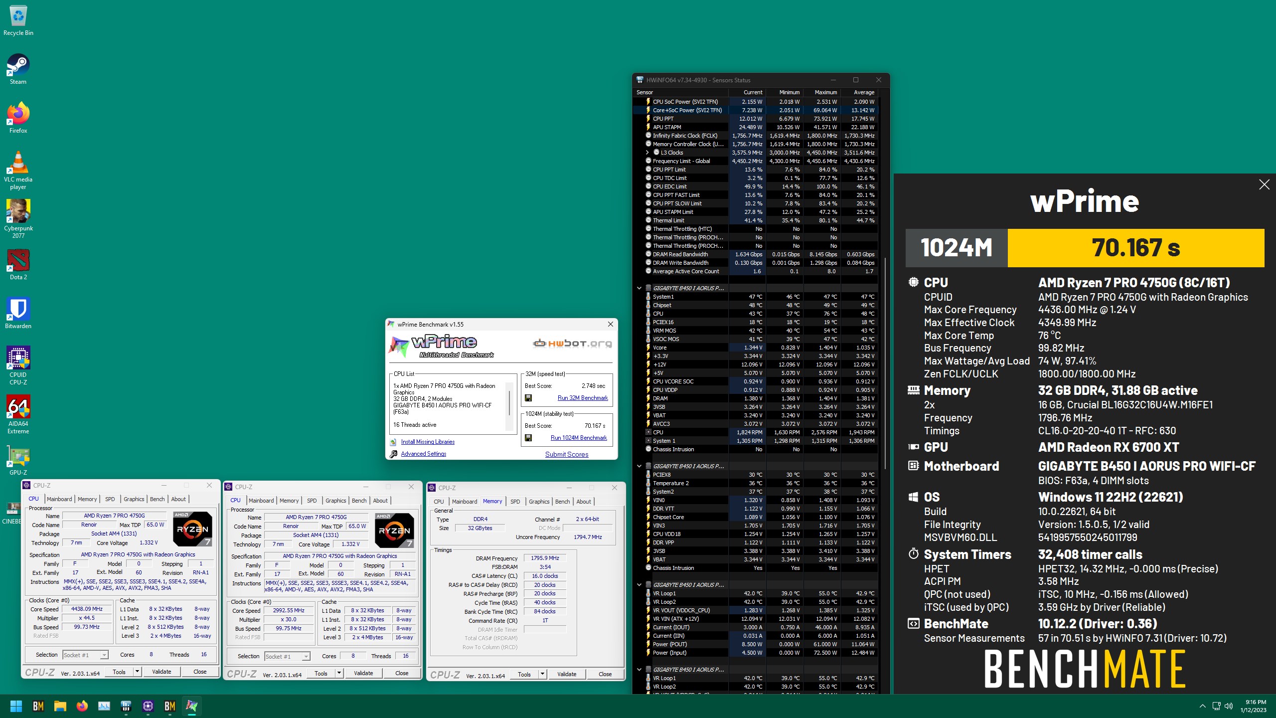Click the hwbot.org logo in wPrime
This screenshot has width=1276, height=718.
[572, 343]
